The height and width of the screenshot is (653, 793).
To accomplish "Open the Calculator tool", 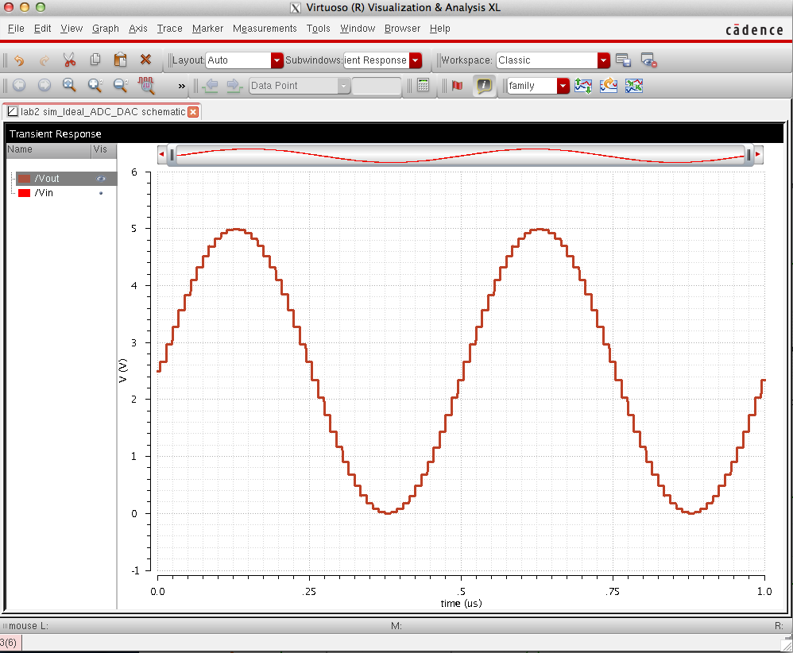I will 423,86.
